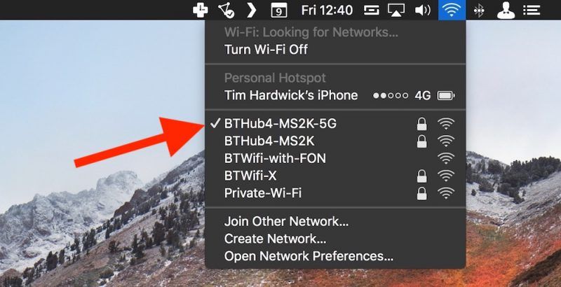
Task: Click the AirPlay display icon
Action: point(396,10)
